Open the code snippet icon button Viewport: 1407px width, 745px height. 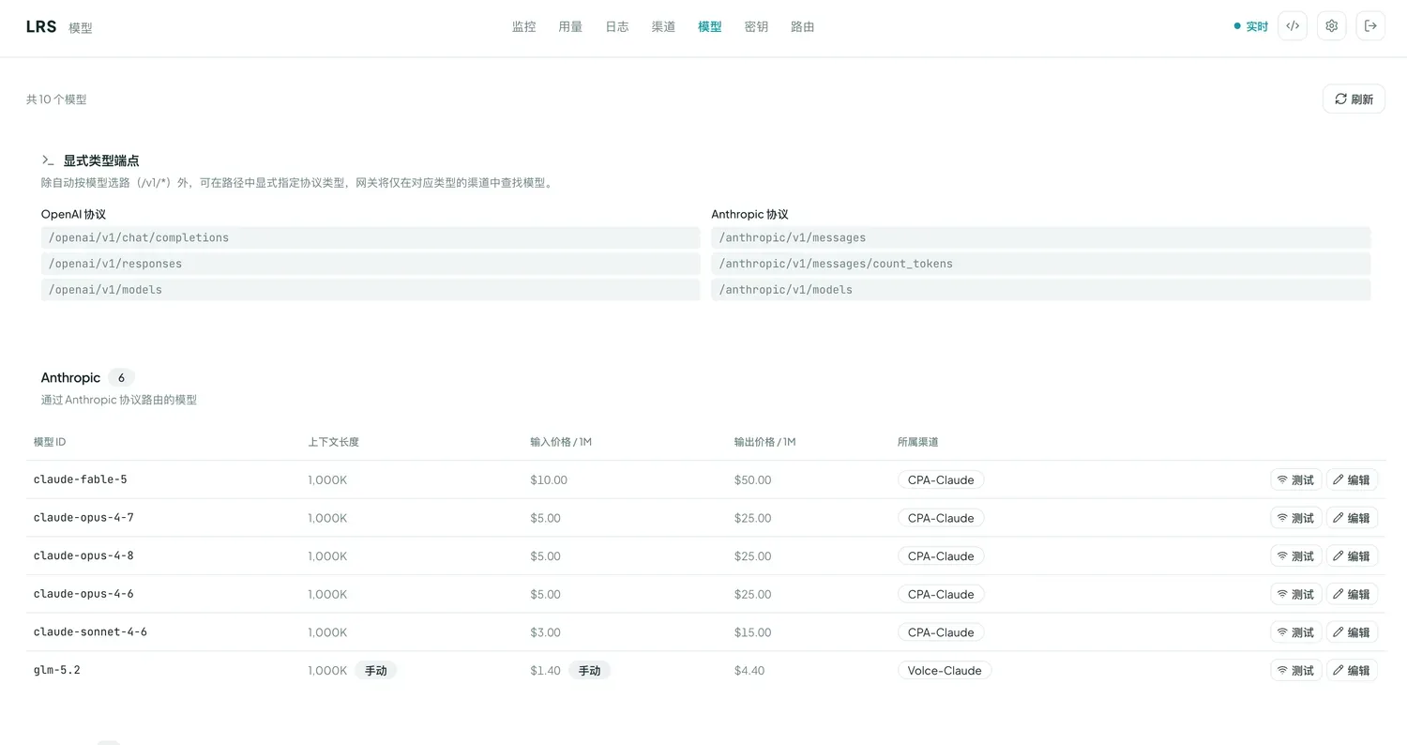1293,26
